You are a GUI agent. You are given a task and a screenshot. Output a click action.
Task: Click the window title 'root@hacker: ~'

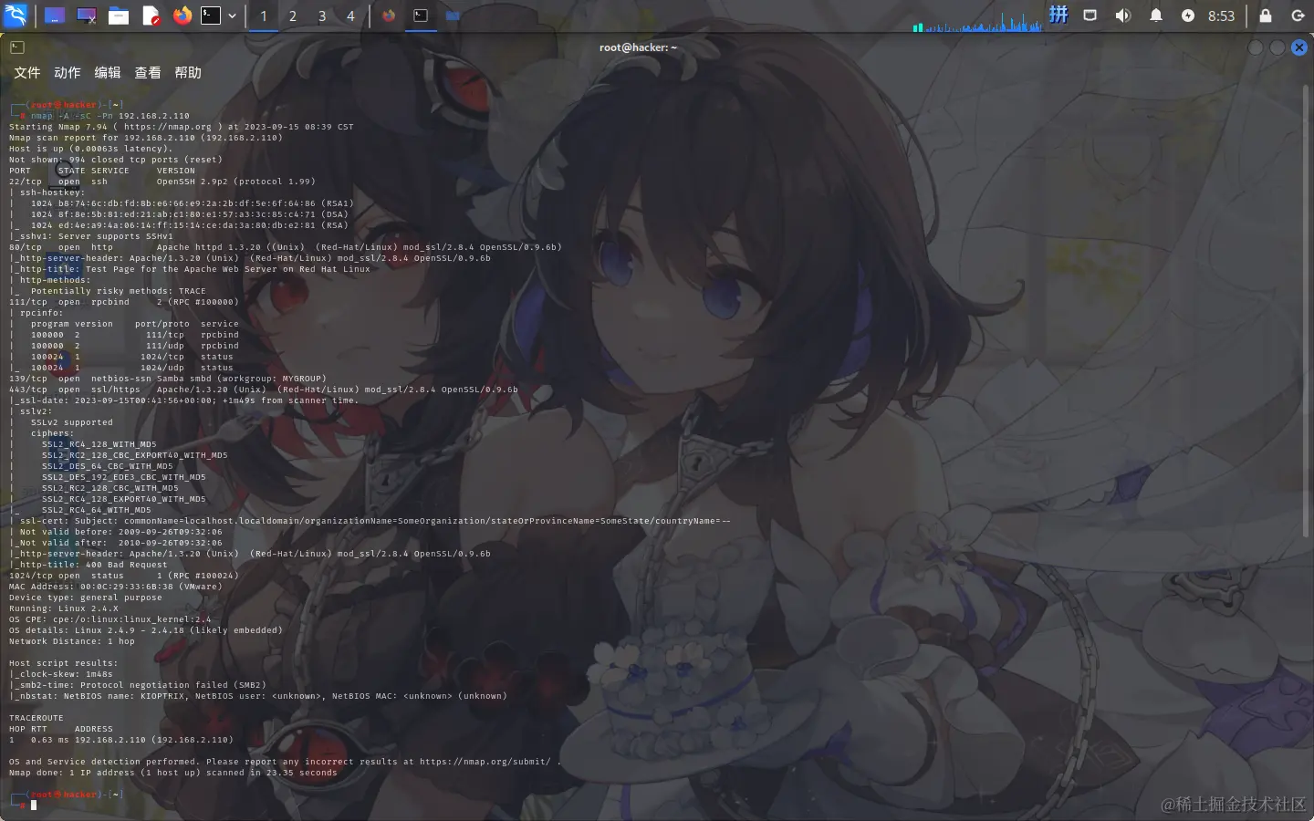tap(638, 47)
